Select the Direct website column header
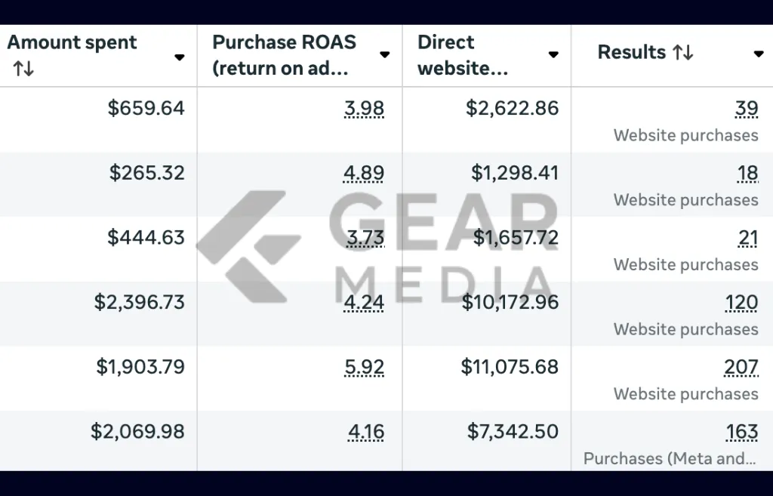Image resolution: width=773 pixels, height=496 pixels. click(463, 55)
